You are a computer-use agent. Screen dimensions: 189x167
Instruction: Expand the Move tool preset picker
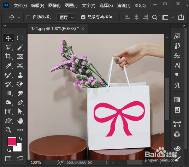[x=19, y=17]
